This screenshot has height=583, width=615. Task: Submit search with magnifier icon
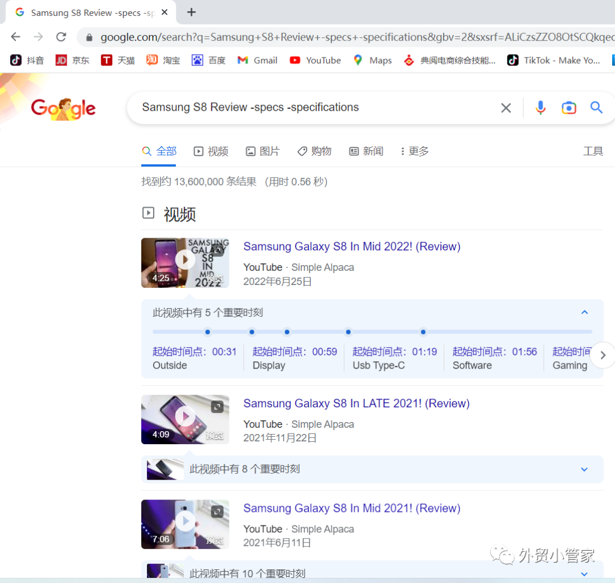point(596,107)
